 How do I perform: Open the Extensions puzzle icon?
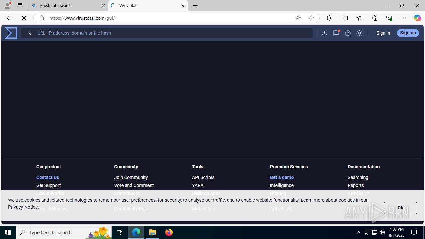(x=329, y=18)
